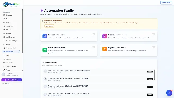Click the Cash Flow Intelligence dollar icon
The image size is (174, 98).
[x=4, y=41]
